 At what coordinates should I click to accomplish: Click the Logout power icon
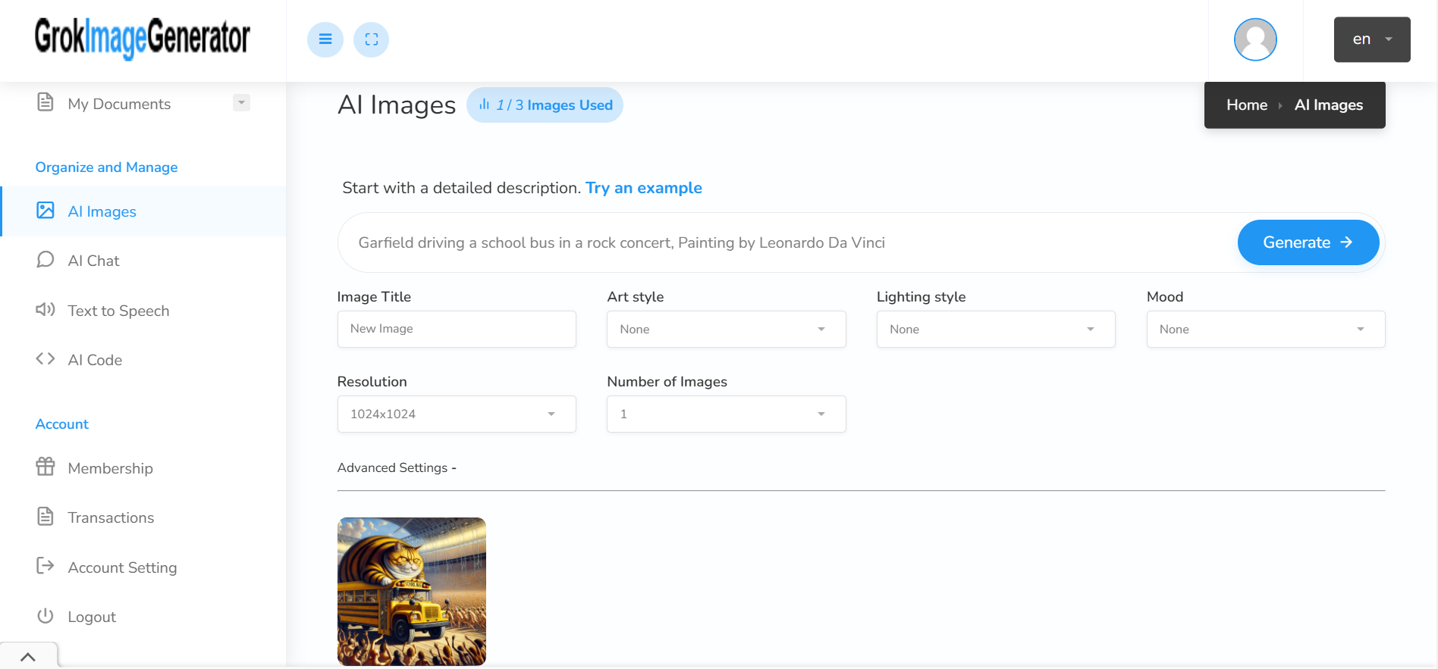[46, 615]
